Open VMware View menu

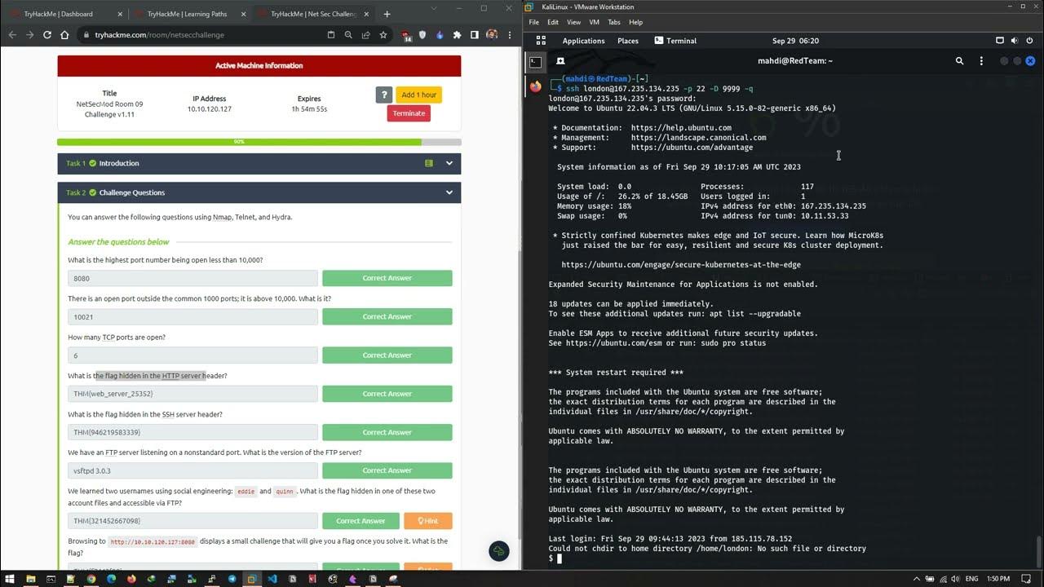click(574, 22)
